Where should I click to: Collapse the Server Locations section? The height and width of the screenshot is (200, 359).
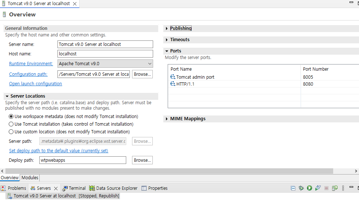pos(7,96)
